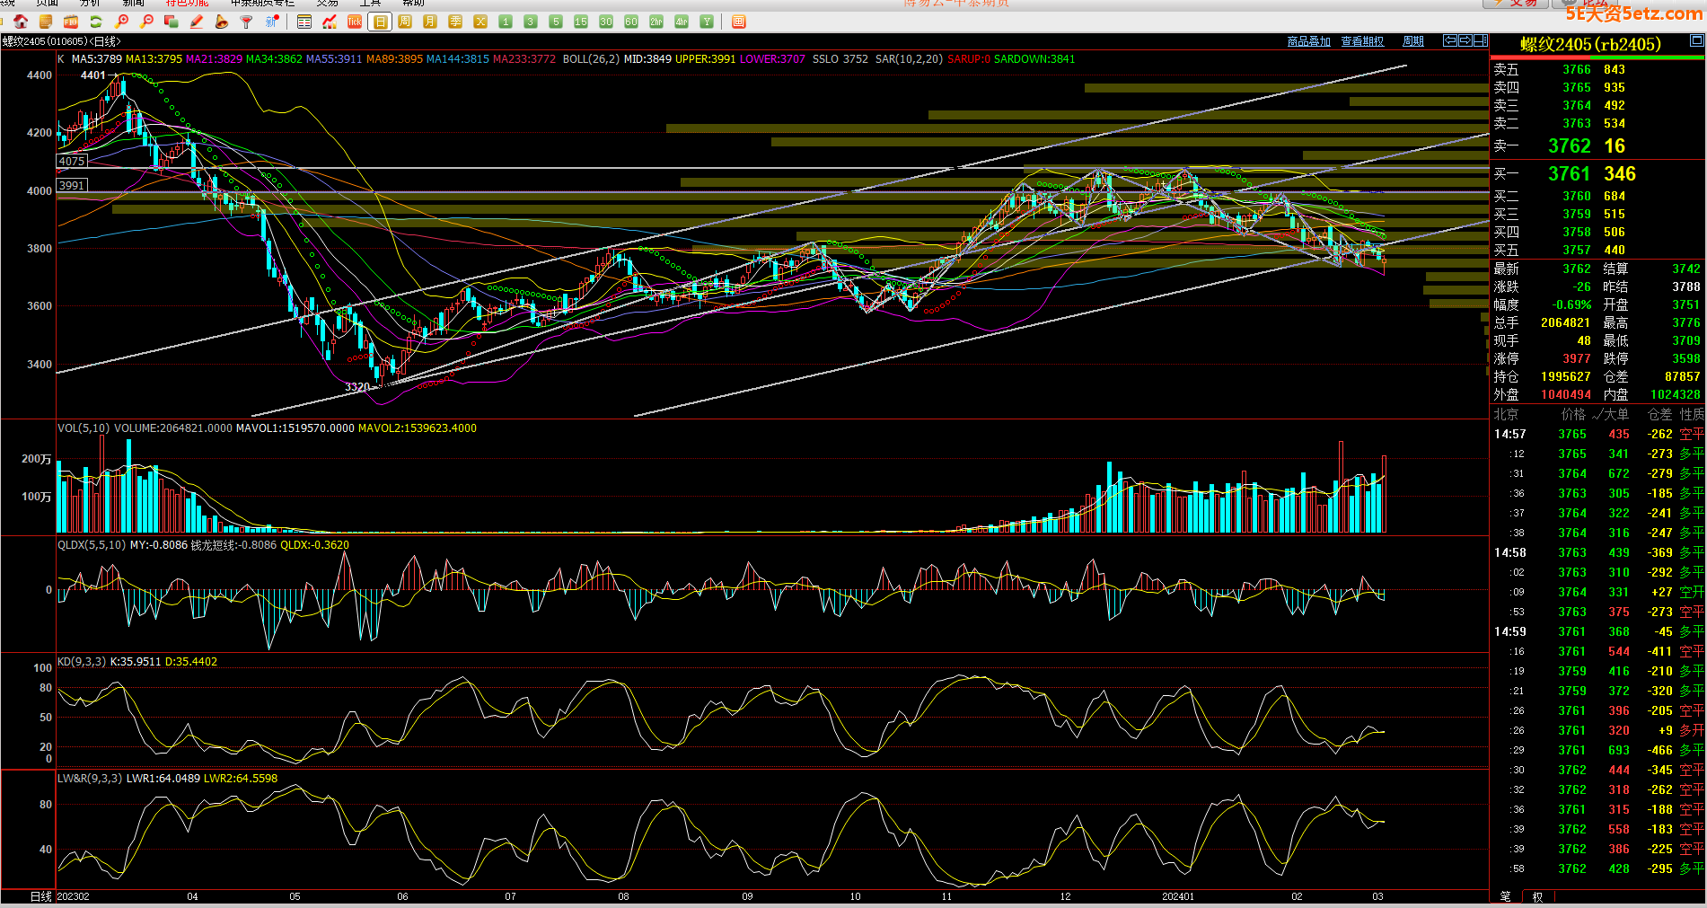1707x908 pixels.
Task: Refresh the chart data
Action: [96, 22]
